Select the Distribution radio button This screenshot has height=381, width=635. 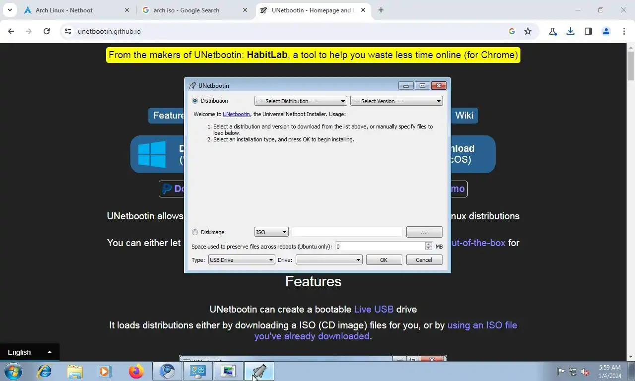pyautogui.click(x=195, y=101)
